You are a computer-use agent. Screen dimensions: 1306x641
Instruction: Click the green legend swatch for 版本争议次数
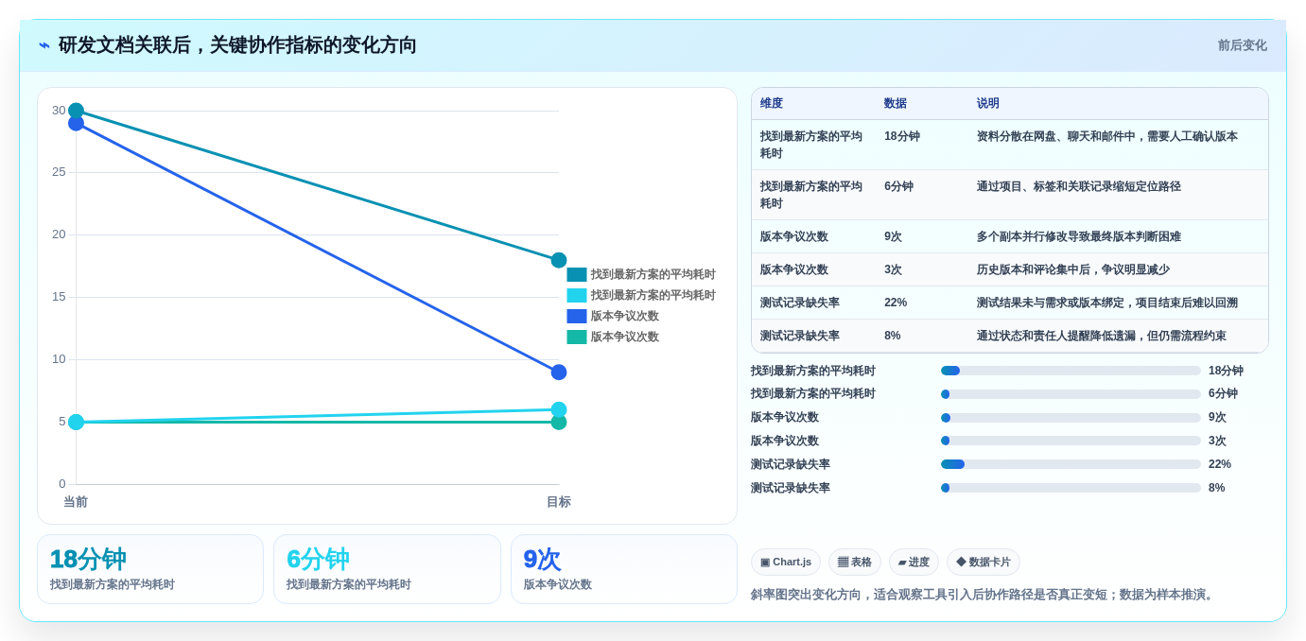coord(577,337)
